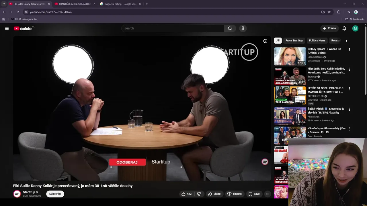The image size is (367, 206).
Task: Click the address bar URL
Action: coord(51,12)
